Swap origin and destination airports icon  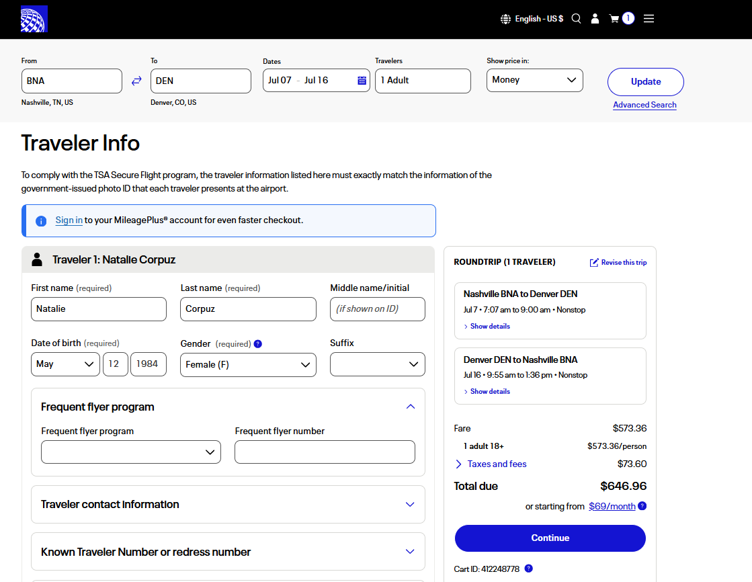click(x=136, y=81)
